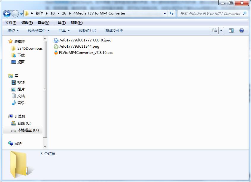
Task: Click the 26 segment in the address path
Action: [x=64, y=13]
